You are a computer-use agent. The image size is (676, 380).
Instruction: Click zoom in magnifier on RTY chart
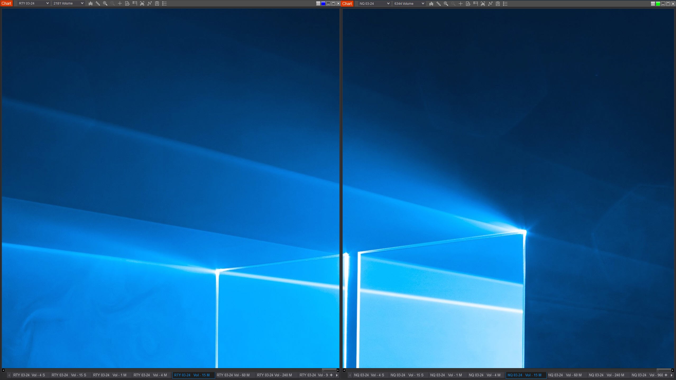pyautogui.click(x=105, y=3)
